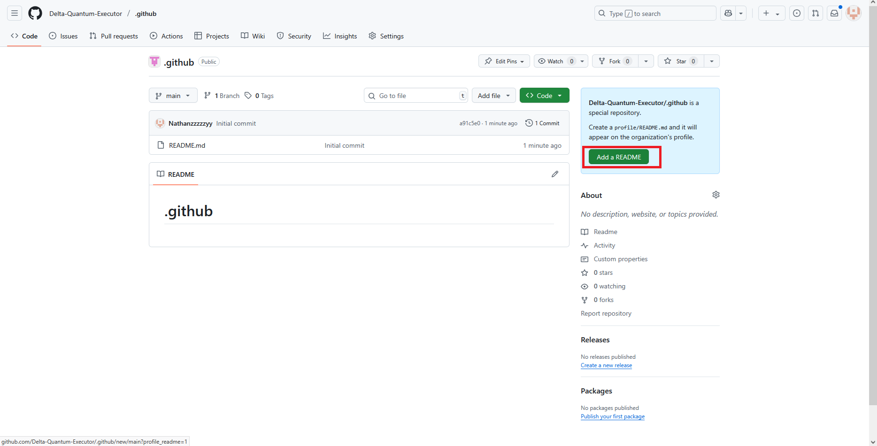Open the Edit Pins dropdown

[504, 61]
